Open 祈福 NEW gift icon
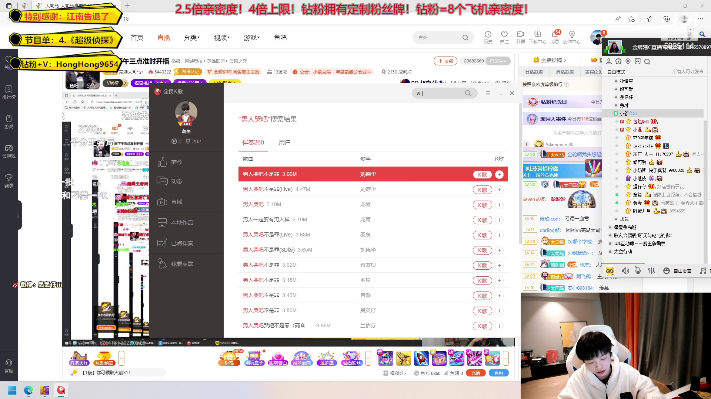This screenshot has width=711, height=399. (230, 358)
